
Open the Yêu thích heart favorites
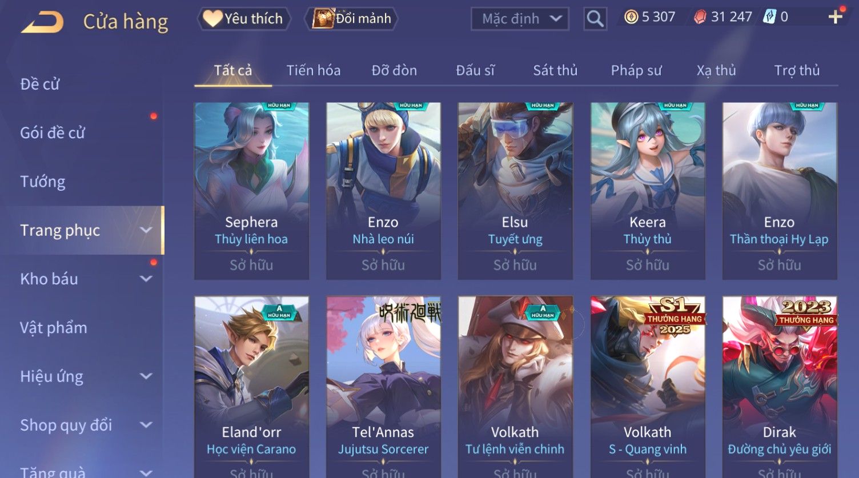point(244,19)
